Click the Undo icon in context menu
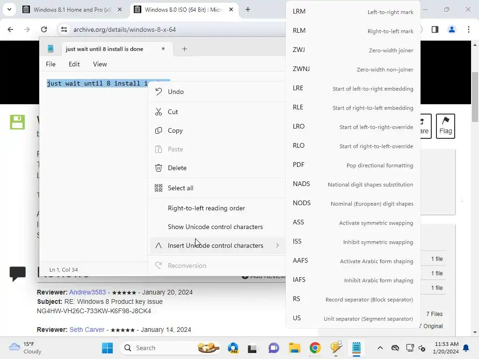The height and width of the screenshot is (359, 479). [x=158, y=92]
